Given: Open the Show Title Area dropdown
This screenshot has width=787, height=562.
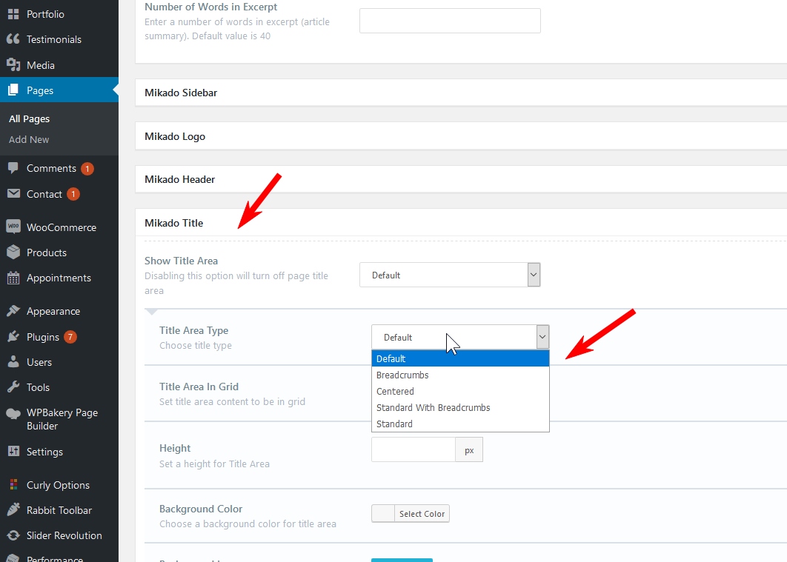Looking at the screenshot, I should tap(450, 275).
